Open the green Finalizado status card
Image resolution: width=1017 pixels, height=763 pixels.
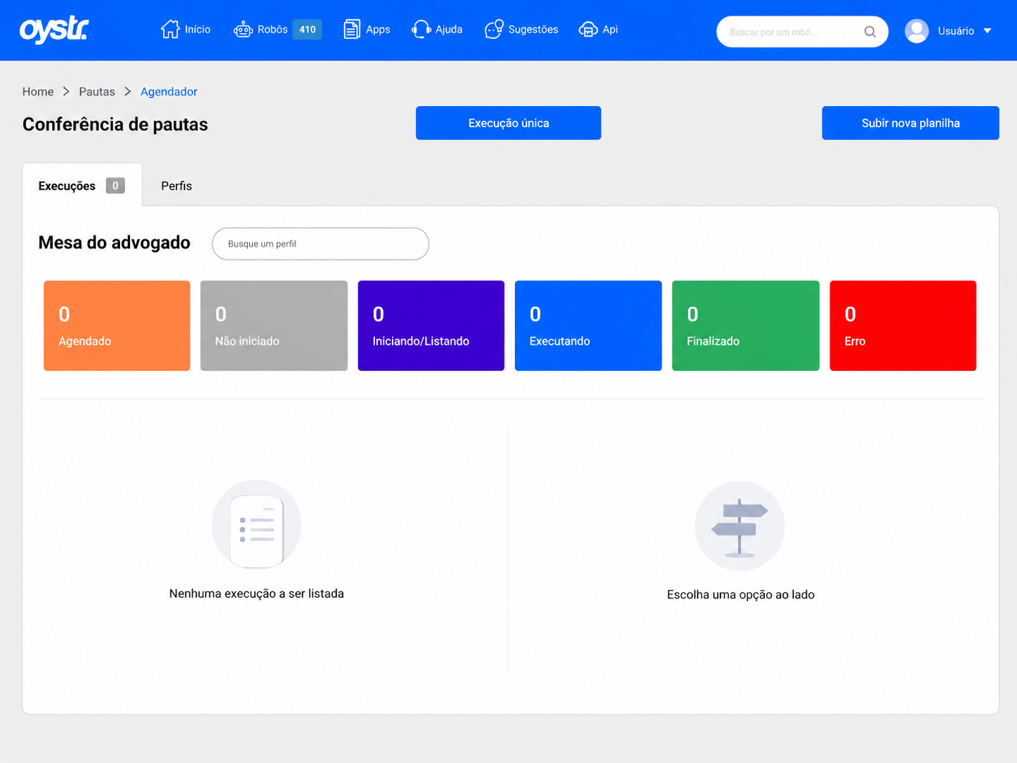[x=745, y=326]
